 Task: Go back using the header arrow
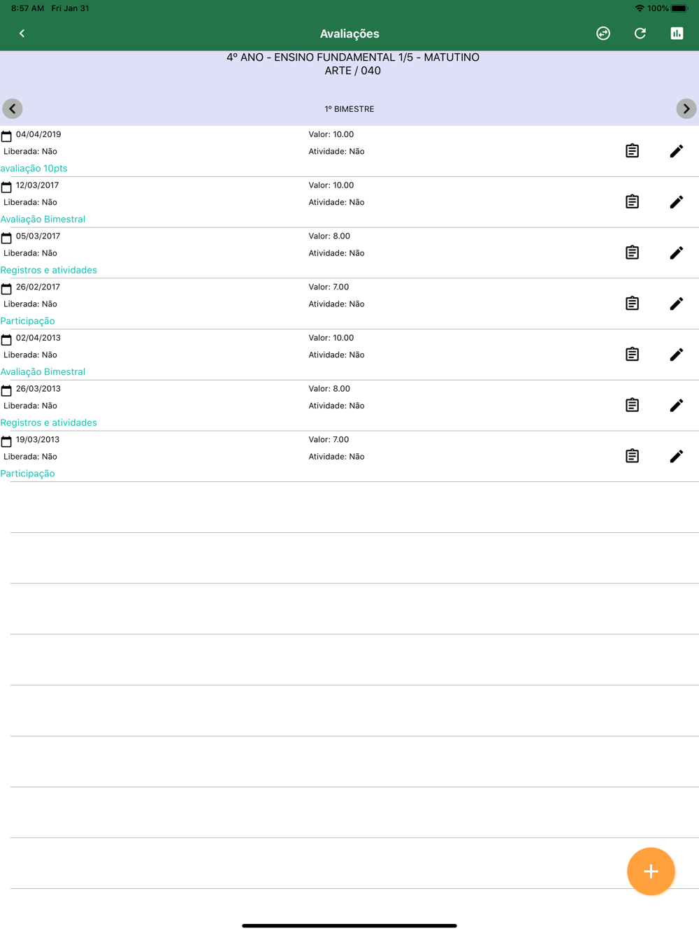22,34
